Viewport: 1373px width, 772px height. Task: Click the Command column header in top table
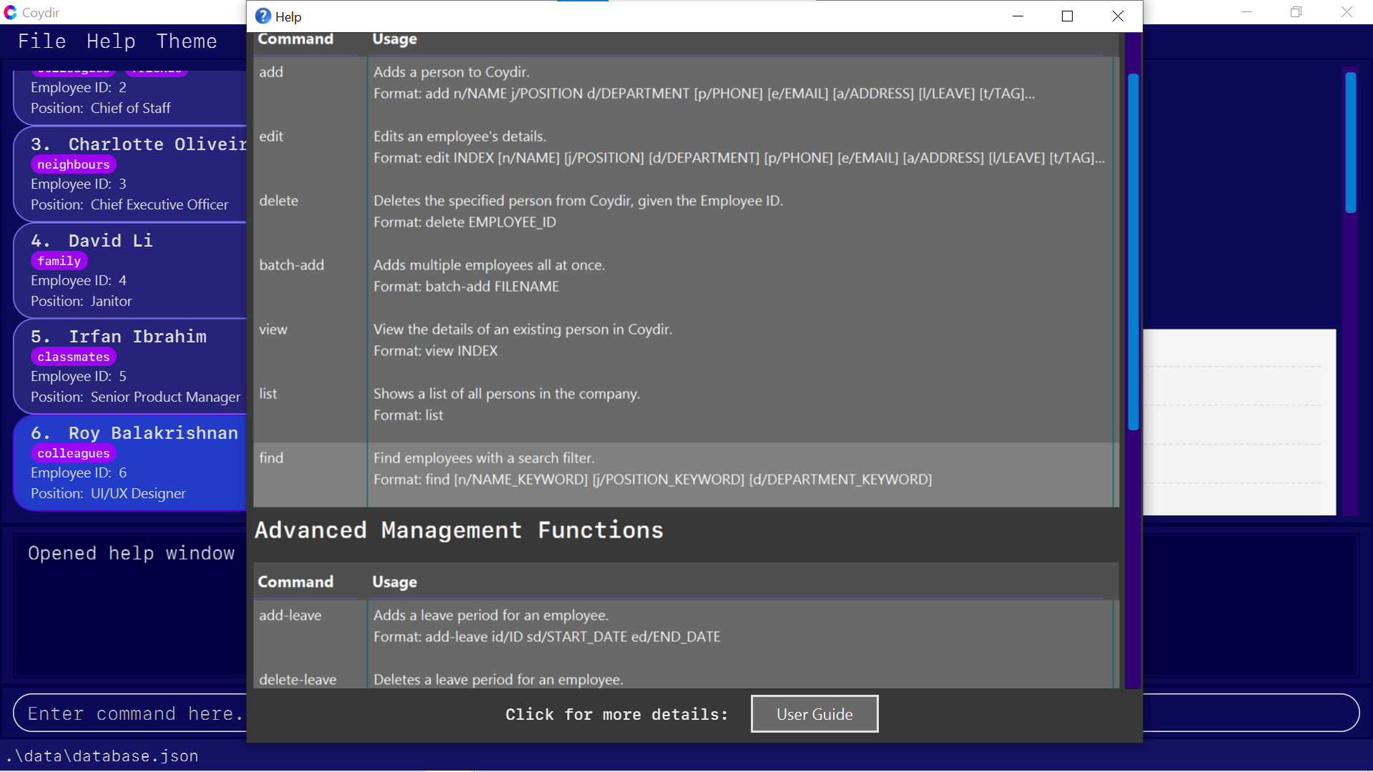295,39
